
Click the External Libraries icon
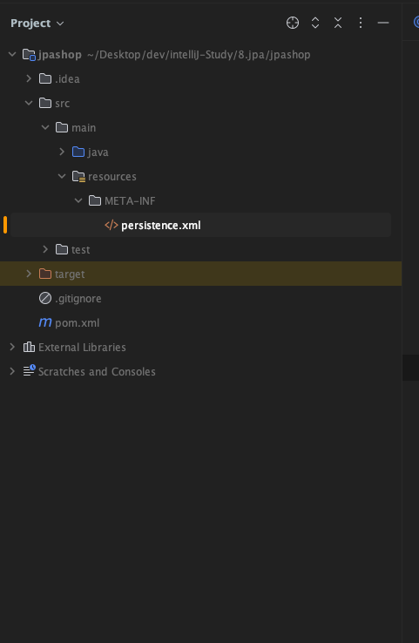point(29,347)
